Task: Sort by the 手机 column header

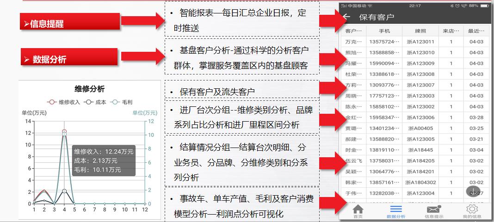Action: click(x=384, y=31)
